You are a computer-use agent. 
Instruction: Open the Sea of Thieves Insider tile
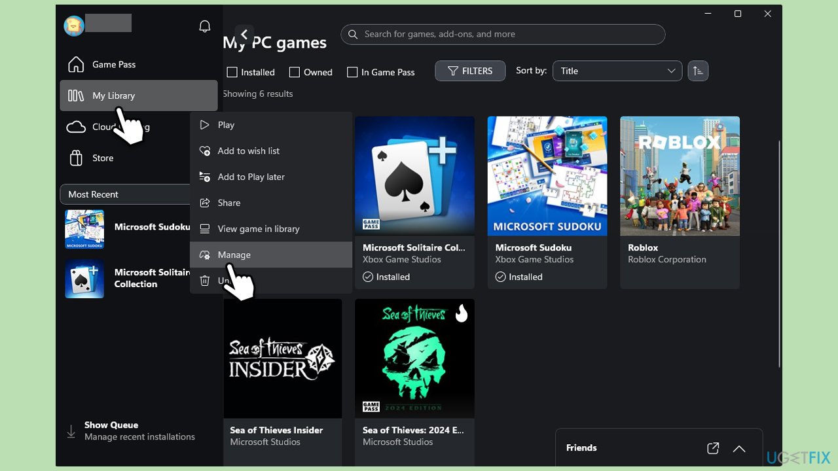click(282, 383)
